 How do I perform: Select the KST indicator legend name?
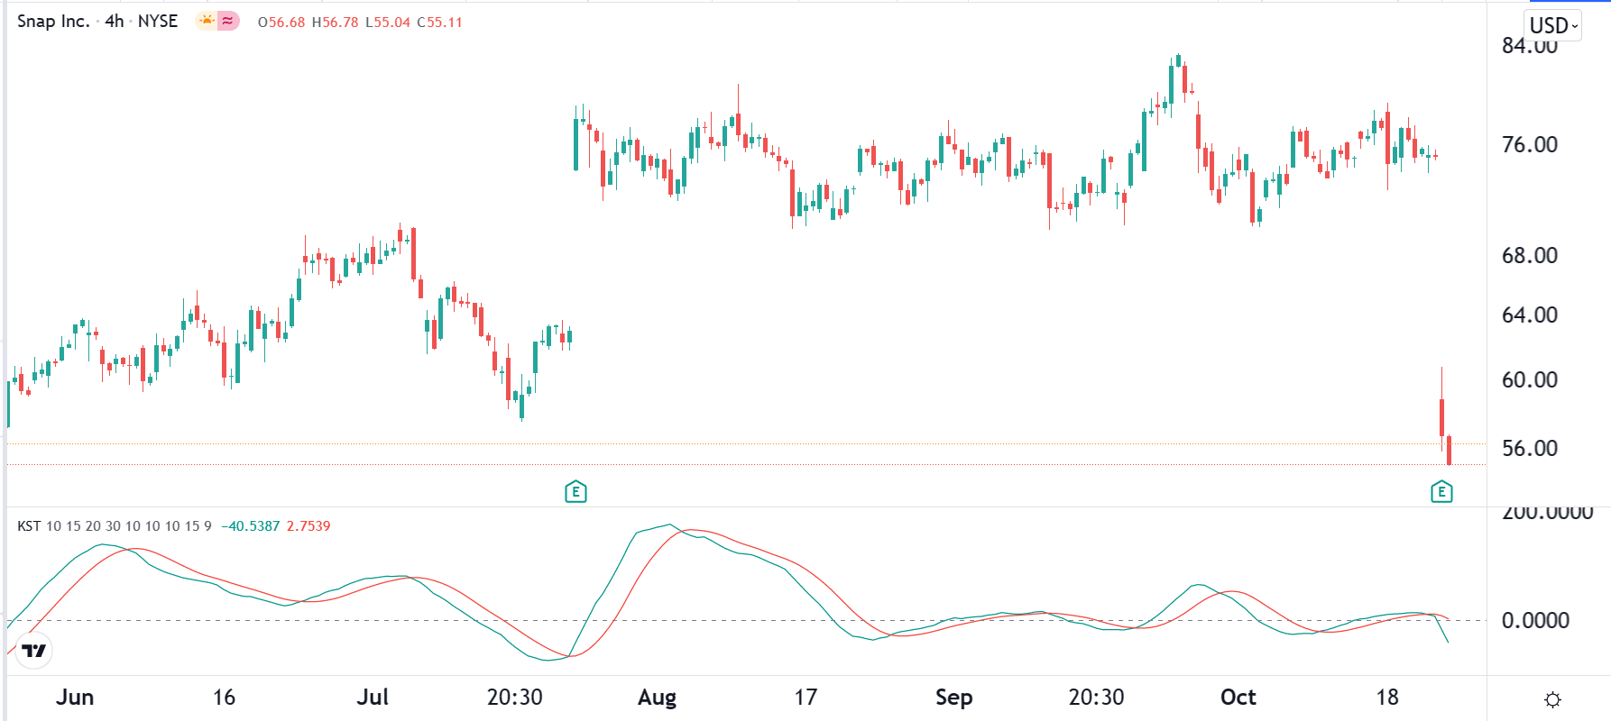coord(29,525)
